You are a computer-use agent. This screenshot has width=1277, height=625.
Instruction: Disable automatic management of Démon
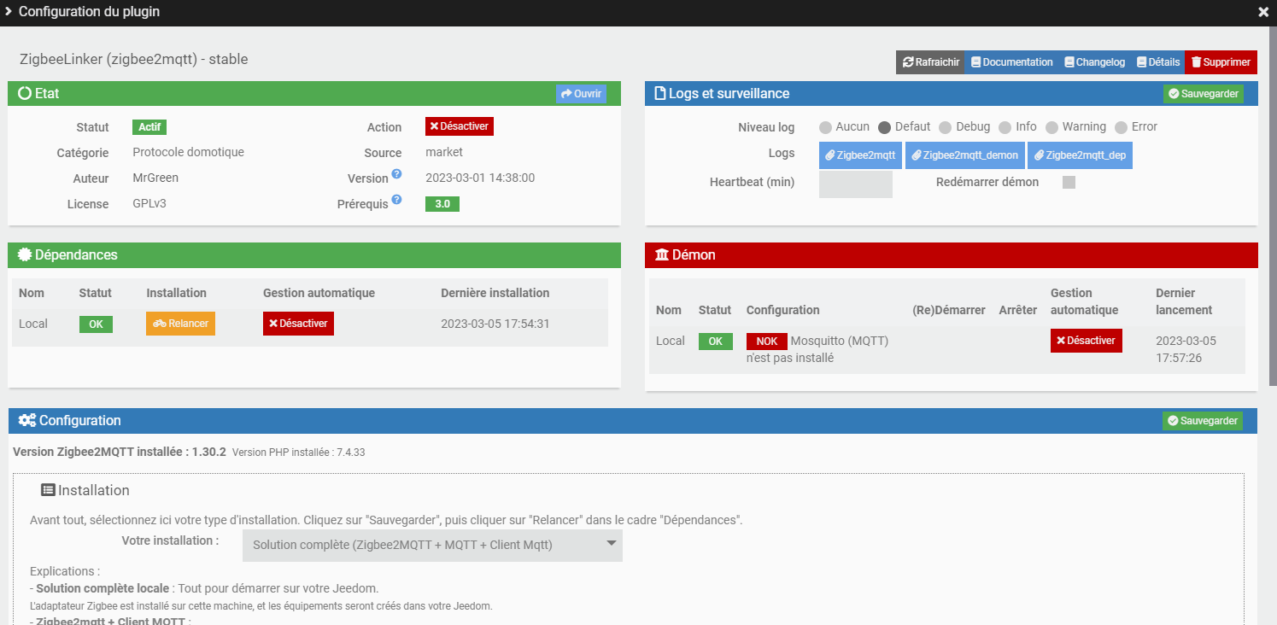coord(1086,340)
